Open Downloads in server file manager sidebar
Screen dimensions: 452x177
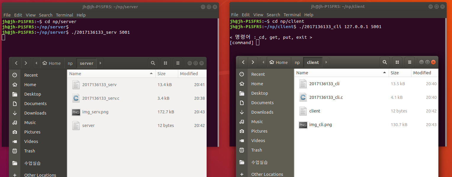click(38, 113)
